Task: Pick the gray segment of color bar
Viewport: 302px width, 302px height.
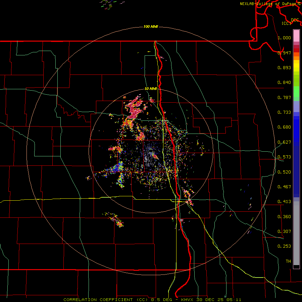Action: (296, 233)
